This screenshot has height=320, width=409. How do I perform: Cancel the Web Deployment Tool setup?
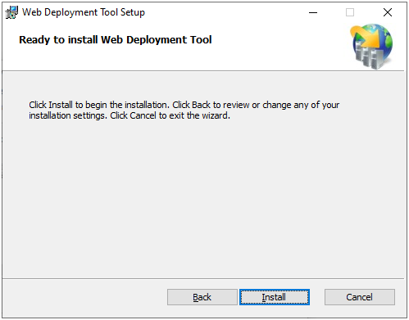[360, 297]
